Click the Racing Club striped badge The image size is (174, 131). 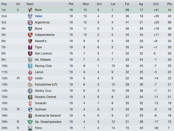tap(30, 66)
